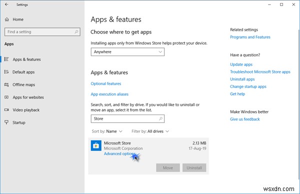
Task: Open Change startup apps link
Action: tap(248, 86)
